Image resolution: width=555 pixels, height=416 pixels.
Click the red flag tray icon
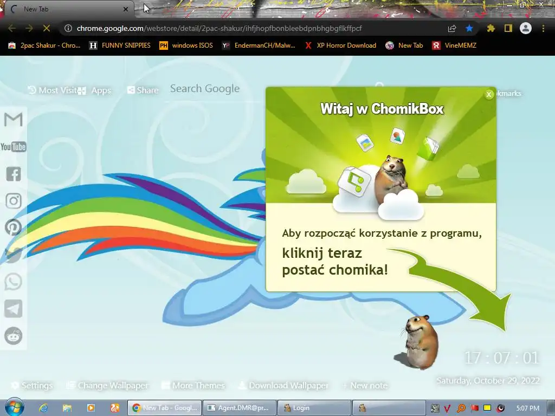pos(474,408)
